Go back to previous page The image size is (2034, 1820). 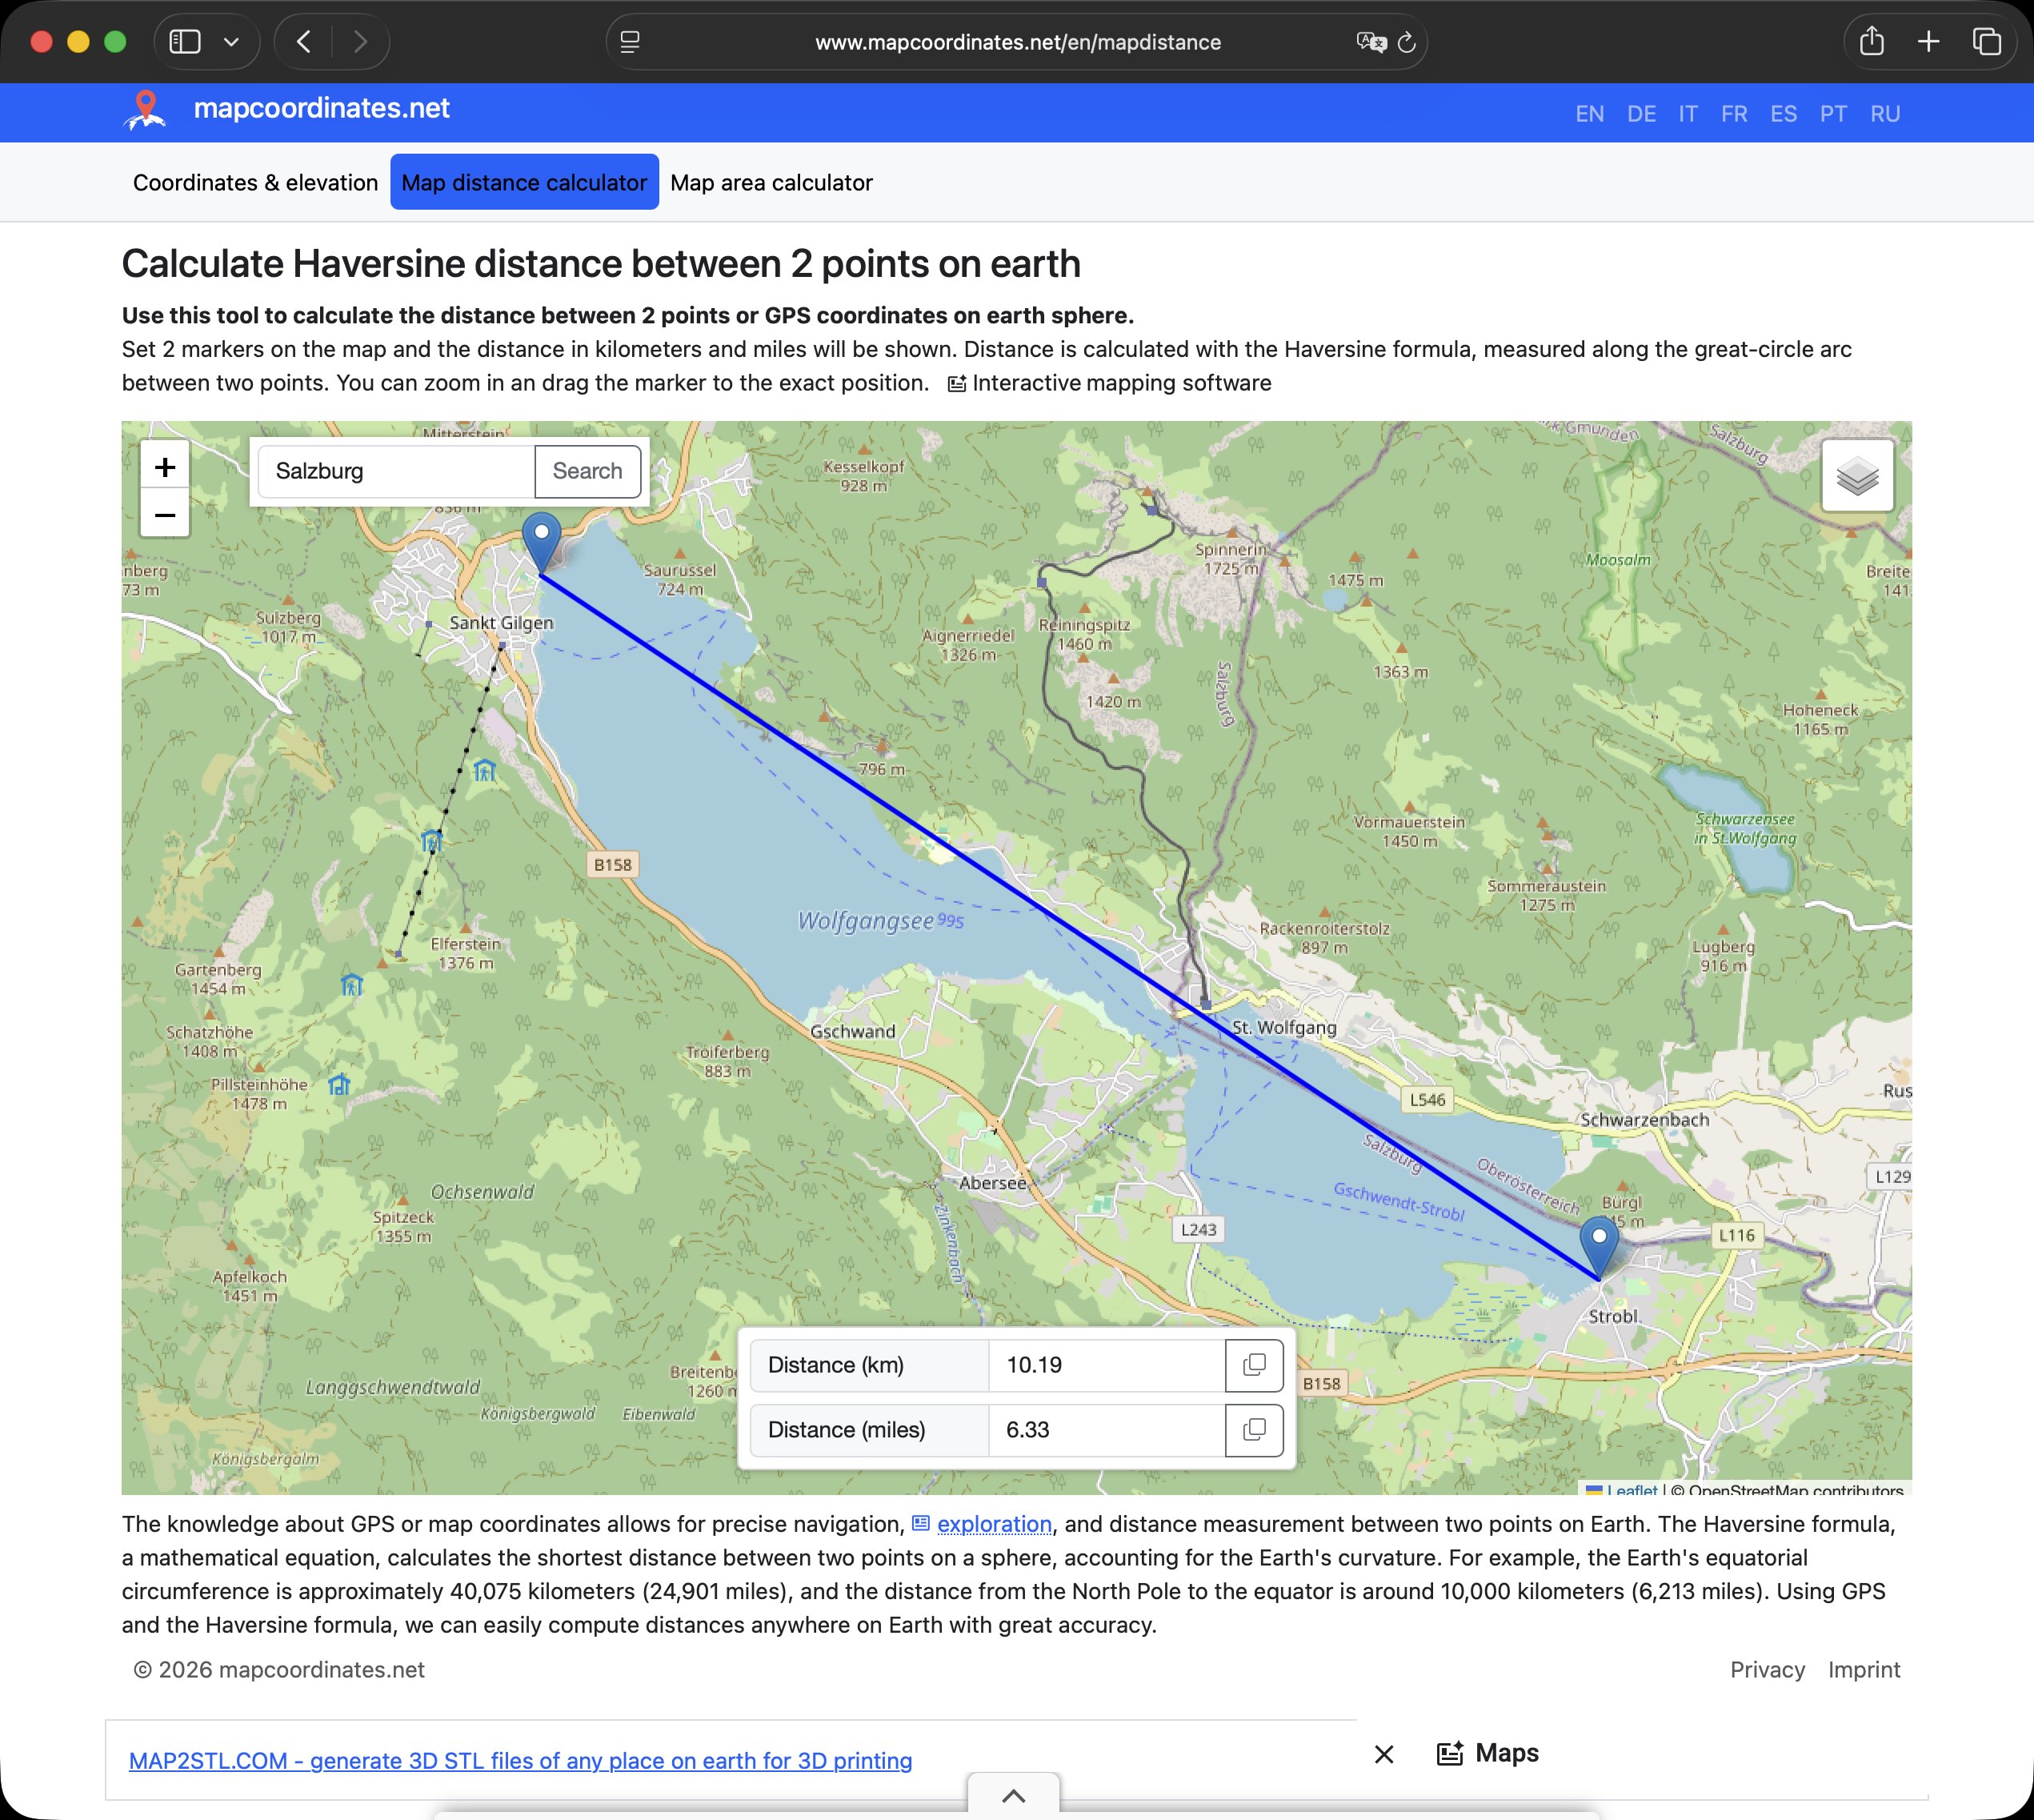point(305,42)
